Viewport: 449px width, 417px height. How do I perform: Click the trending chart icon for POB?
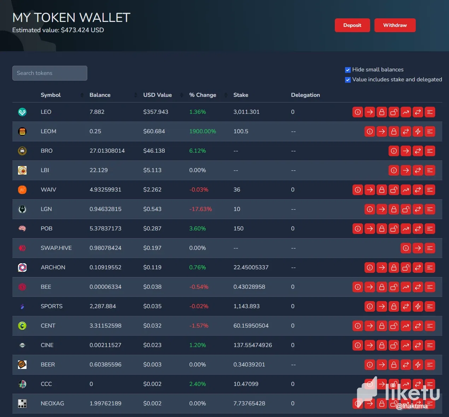tap(406, 229)
